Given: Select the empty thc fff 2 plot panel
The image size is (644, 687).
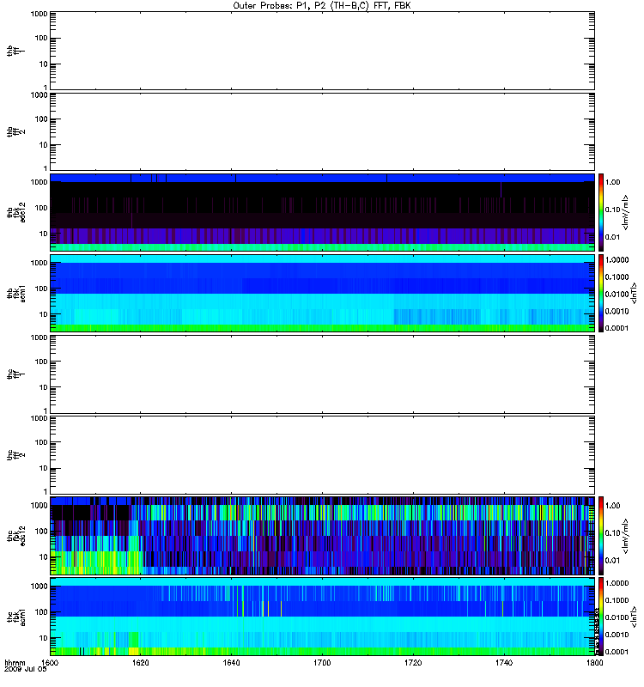Looking at the screenshot, I should point(322,455).
